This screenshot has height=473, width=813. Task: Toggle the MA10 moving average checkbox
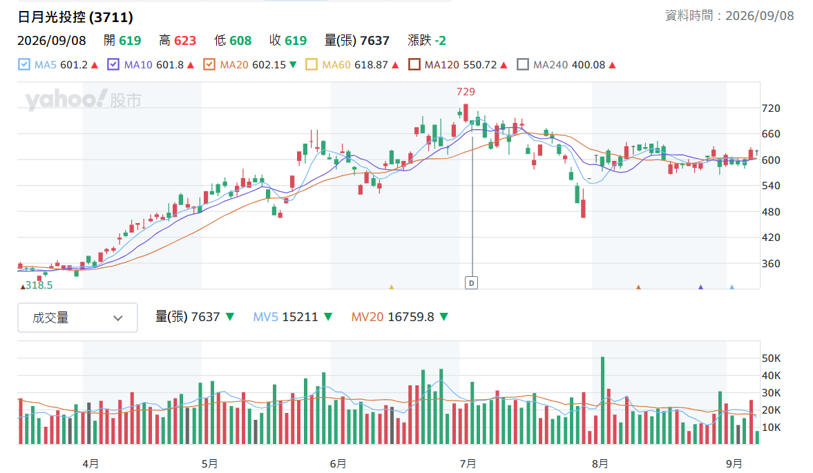[113, 65]
